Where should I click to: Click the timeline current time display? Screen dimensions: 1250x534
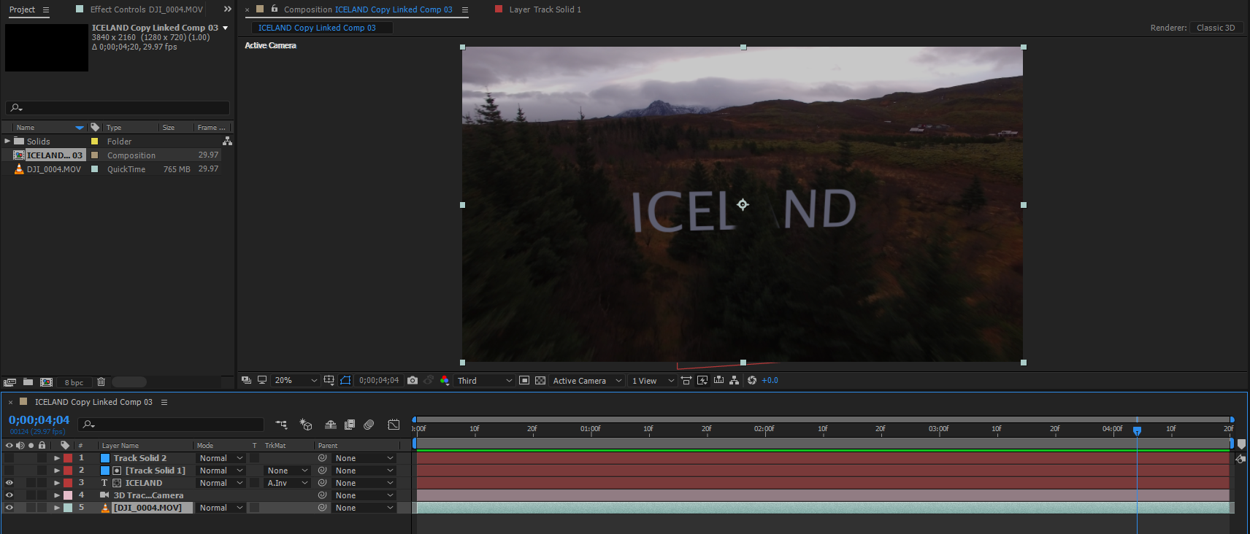[x=39, y=420]
